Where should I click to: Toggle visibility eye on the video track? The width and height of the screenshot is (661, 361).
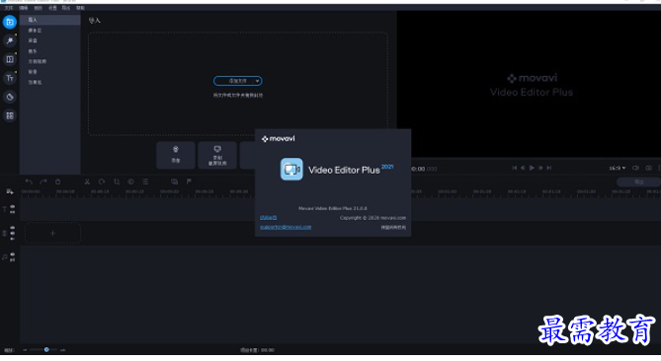(x=12, y=228)
